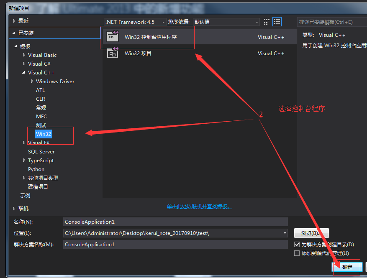The image size is (367, 278).
Task: Open the location path dropdown arrow
Action: [285, 233]
